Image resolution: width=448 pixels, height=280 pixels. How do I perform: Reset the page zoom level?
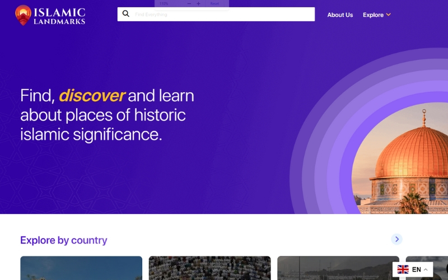[x=214, y=4]
